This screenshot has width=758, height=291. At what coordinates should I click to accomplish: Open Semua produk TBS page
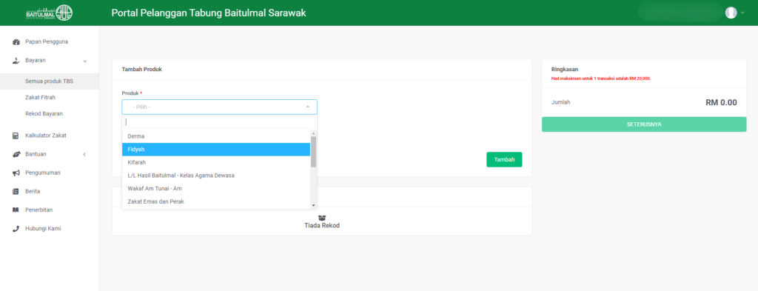pos(50,81)
